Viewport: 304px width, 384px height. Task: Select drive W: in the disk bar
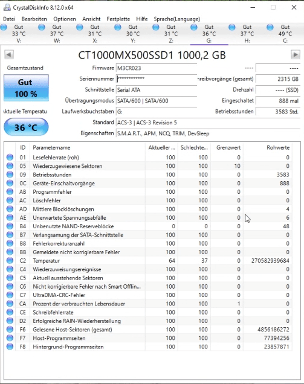(x=57, y=34)
